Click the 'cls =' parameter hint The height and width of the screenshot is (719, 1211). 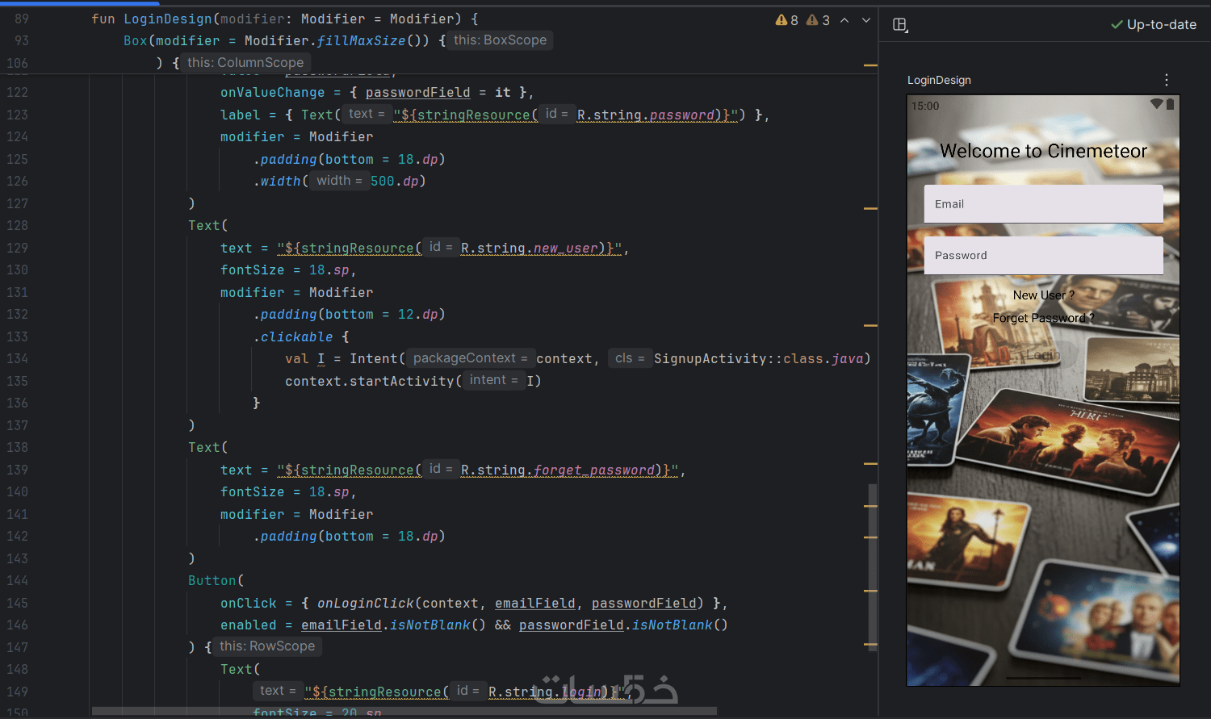tap(630, 358)
